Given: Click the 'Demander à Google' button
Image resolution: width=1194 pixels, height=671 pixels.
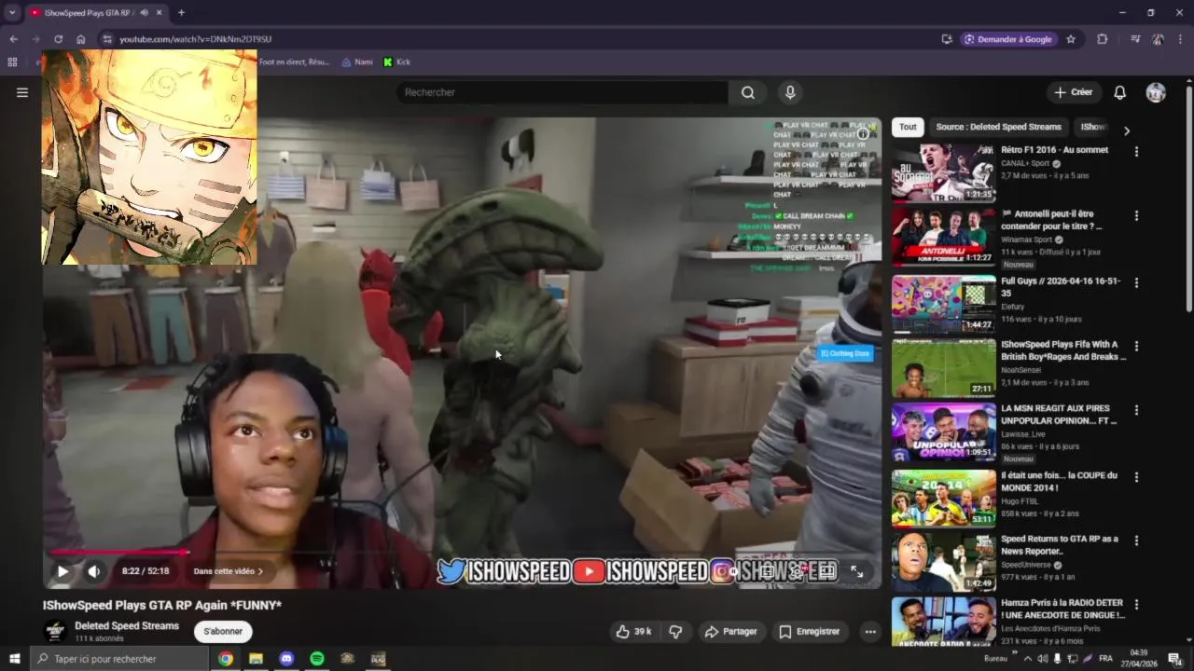Looking at the screenshot, I should [1008, 39].
